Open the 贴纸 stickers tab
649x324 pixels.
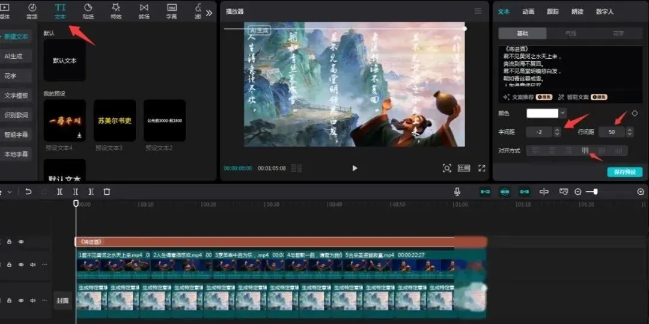[x=88, y=11]
